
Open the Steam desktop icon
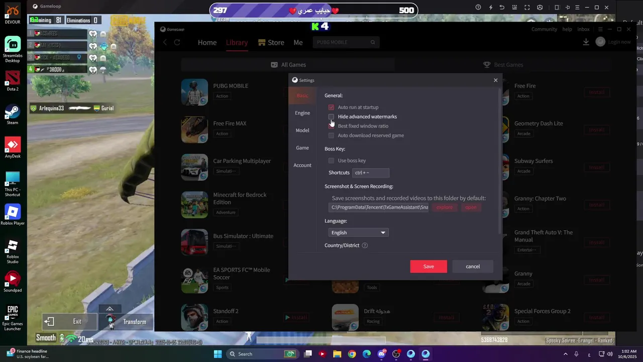[13, 115]
